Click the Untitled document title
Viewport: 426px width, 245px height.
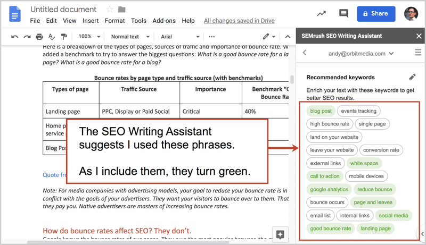(x=63, y=10)
